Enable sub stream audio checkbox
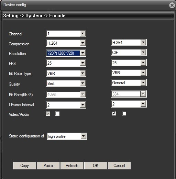Image resolution: width=176 pixels, height=179 pixels. 124,113
